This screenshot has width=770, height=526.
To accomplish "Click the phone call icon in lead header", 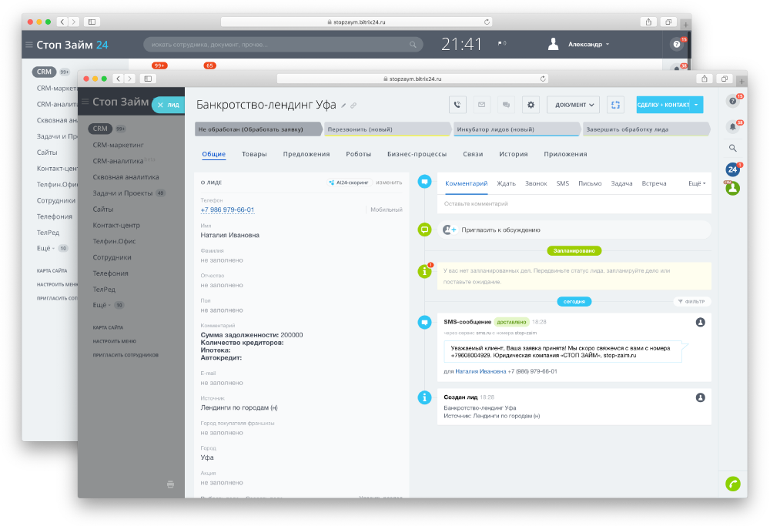I will point(457,105).
